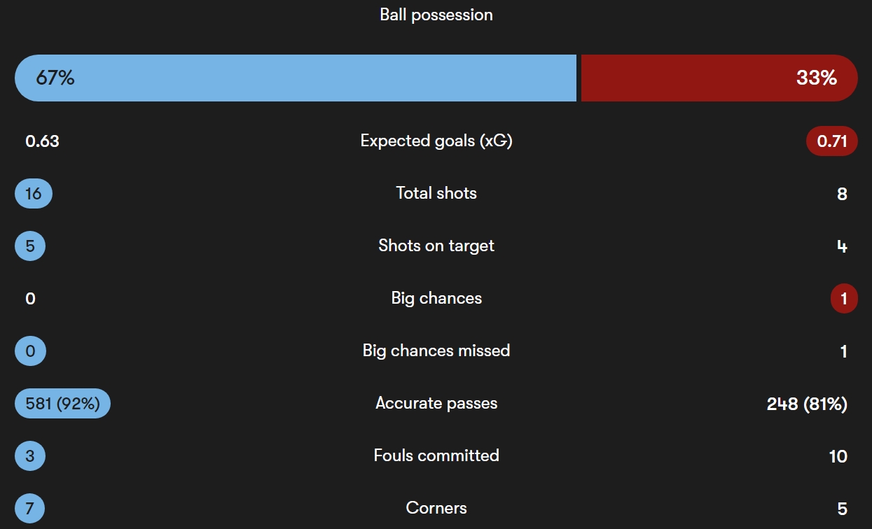Select the red 0.71 xG badge

pos(832,141)
